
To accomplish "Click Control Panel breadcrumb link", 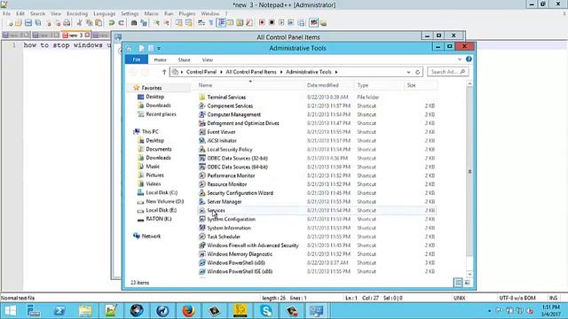I will click(x=201, y=72).
